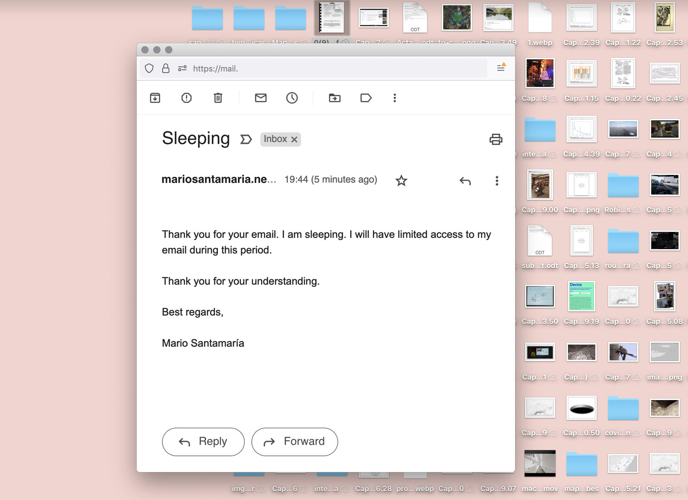Screen dimensions: 688x500
Task: Click the Reply button
Action: tap(203, 442)
